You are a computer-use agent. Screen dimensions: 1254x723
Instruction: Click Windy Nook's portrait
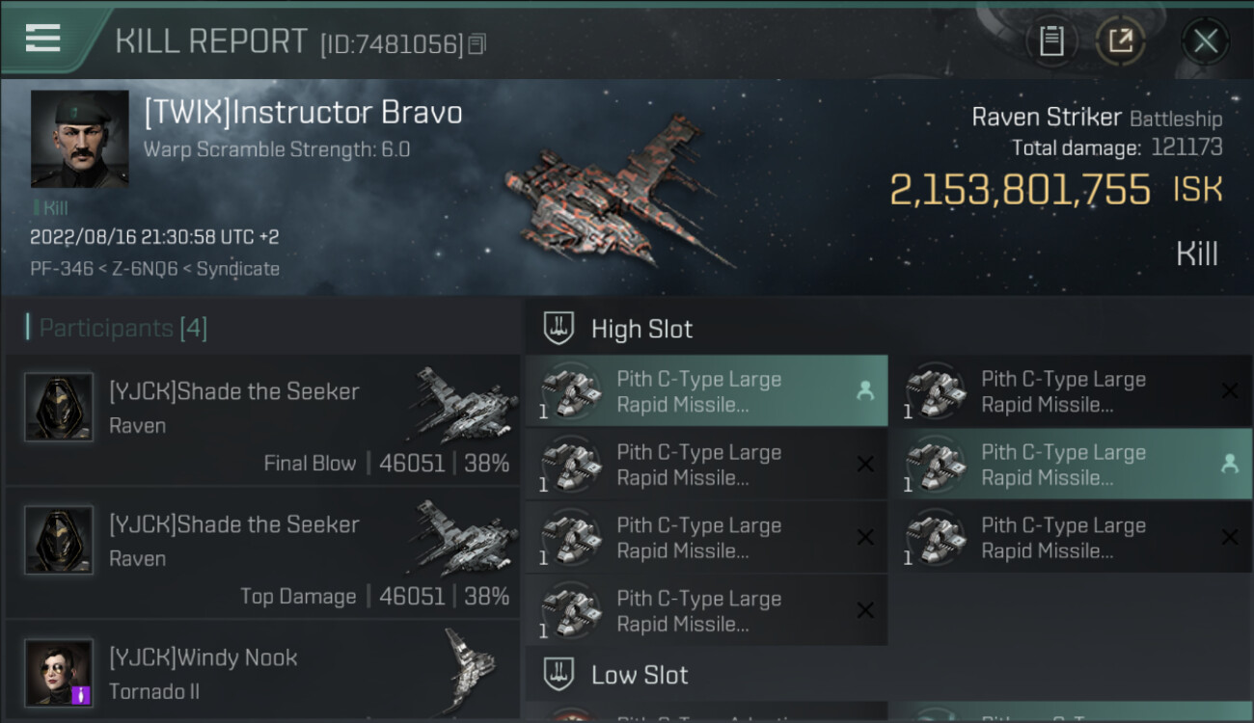[59, 672]
